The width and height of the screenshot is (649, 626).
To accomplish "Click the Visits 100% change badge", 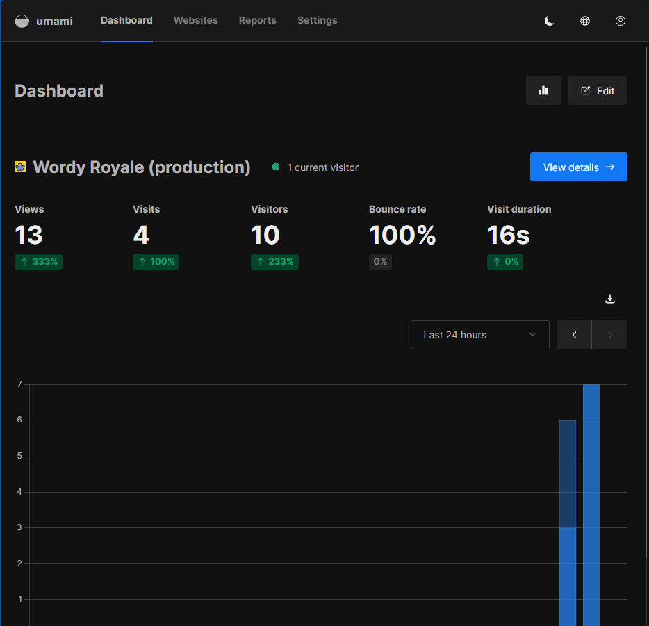I will (x=156, y=261).
